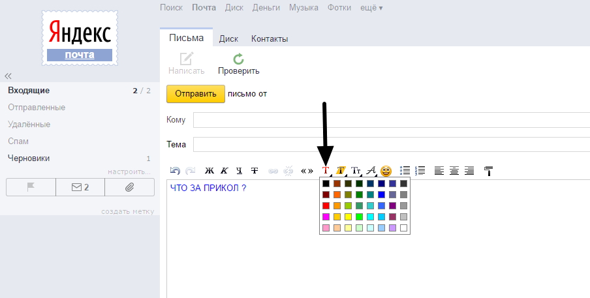Open the text background color dropdown

tap(341, 171)
